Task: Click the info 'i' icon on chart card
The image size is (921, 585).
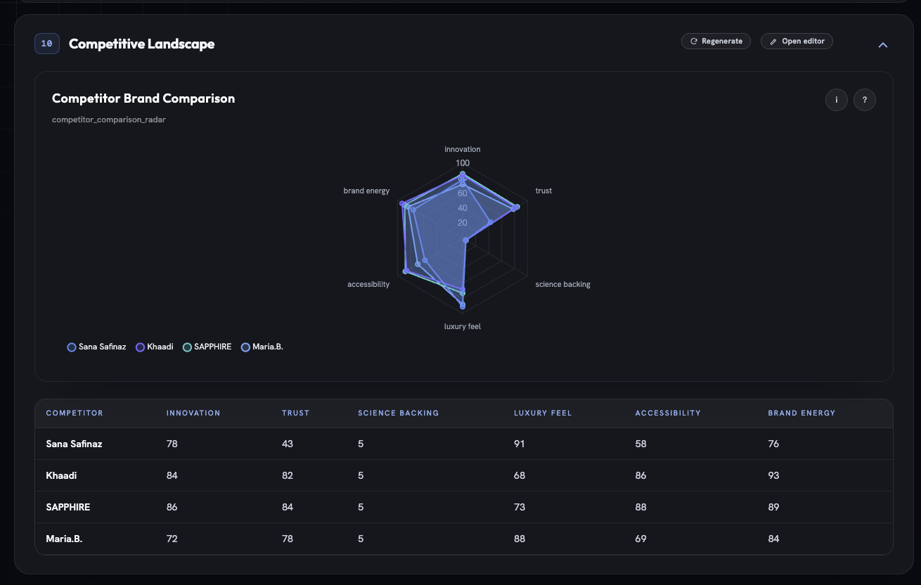Action: (x=836, y=100)
